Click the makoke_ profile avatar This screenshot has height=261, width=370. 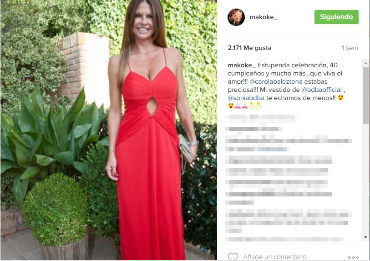[x=236, y=17]
